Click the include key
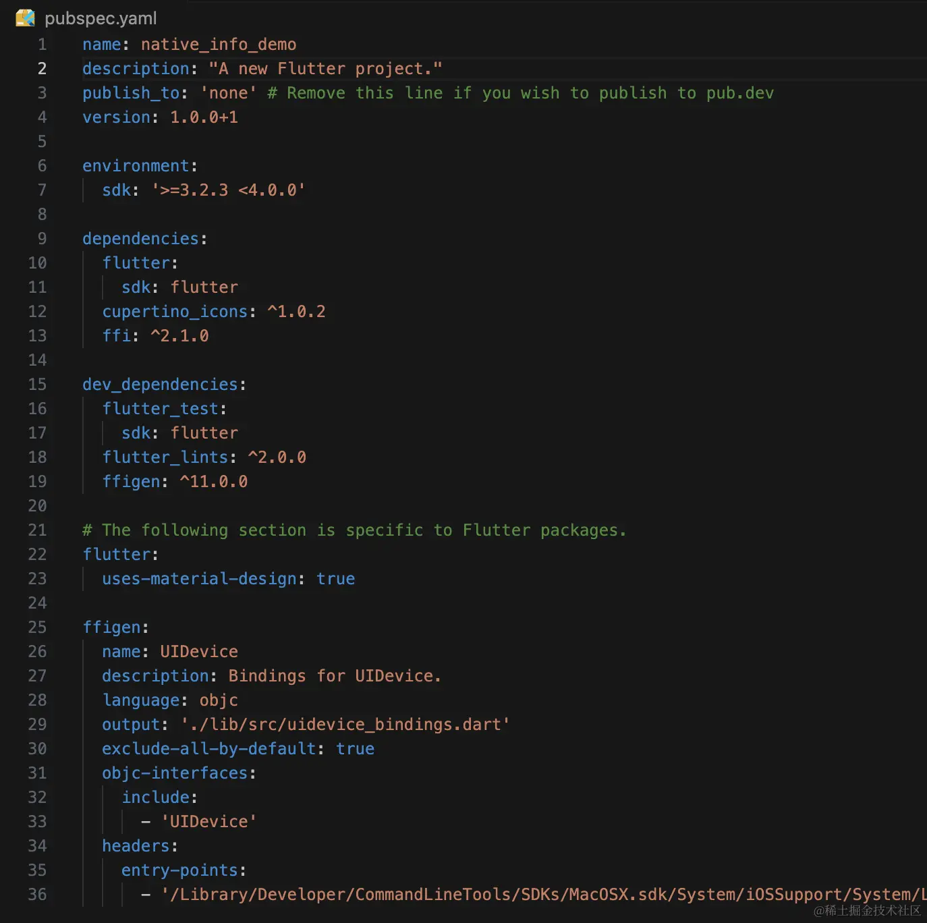The height and width of the screenshot is (923, 927). click(x=155, y=798)
